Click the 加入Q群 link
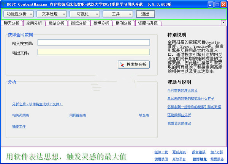This screenshot has width=228, height=164. point(217,152)
